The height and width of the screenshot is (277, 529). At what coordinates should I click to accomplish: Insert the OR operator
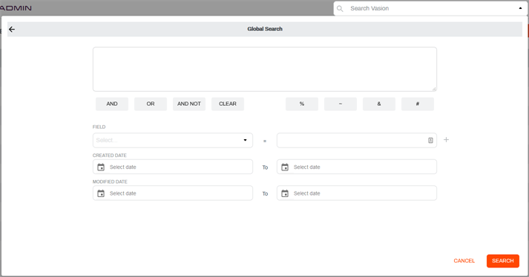[x=151, y=104]
